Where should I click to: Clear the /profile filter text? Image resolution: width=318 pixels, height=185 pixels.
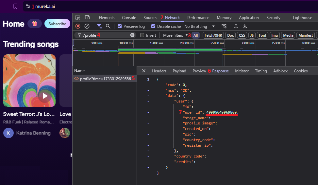pyautogui.click(x=132, y=35)
